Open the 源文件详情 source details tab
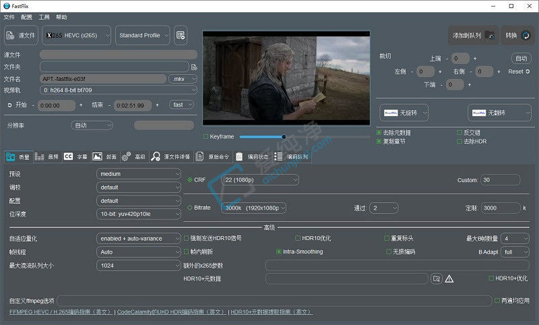Image resolution: width=539 pixels, height=325 pixels. [x=171, y=157]
